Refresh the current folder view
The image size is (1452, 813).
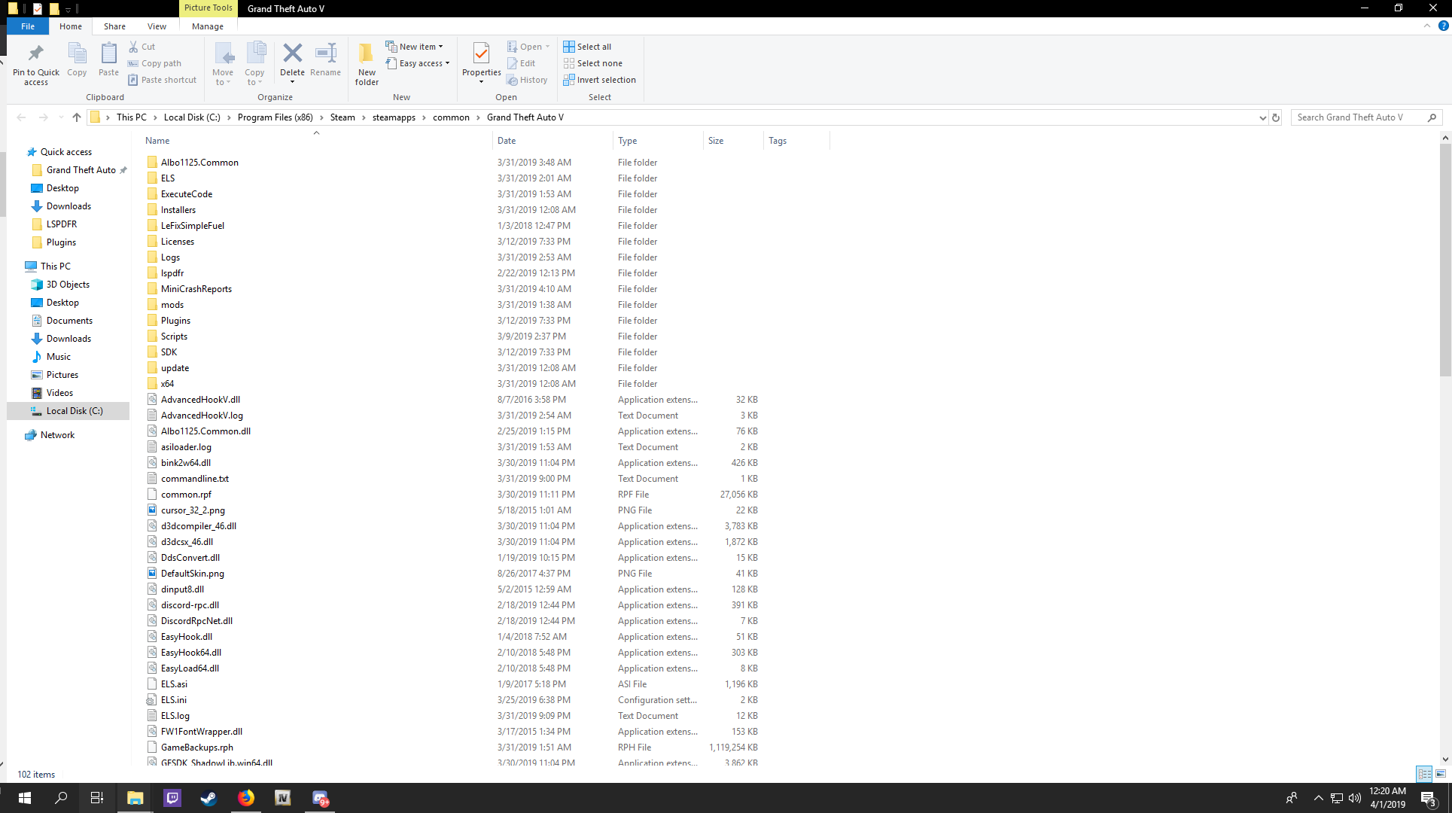coord(1275,117)
